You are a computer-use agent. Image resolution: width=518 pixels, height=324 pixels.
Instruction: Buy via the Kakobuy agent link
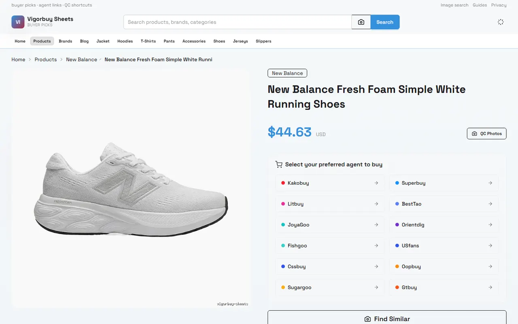coord(330,183)
